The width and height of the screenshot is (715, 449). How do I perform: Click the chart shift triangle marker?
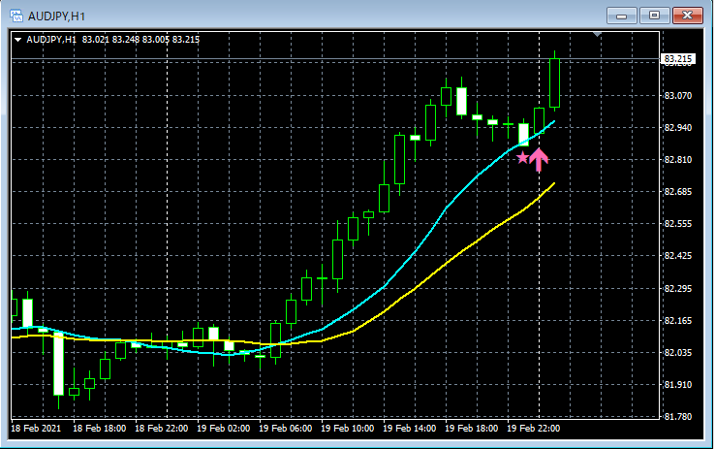(x=597, y=34)
